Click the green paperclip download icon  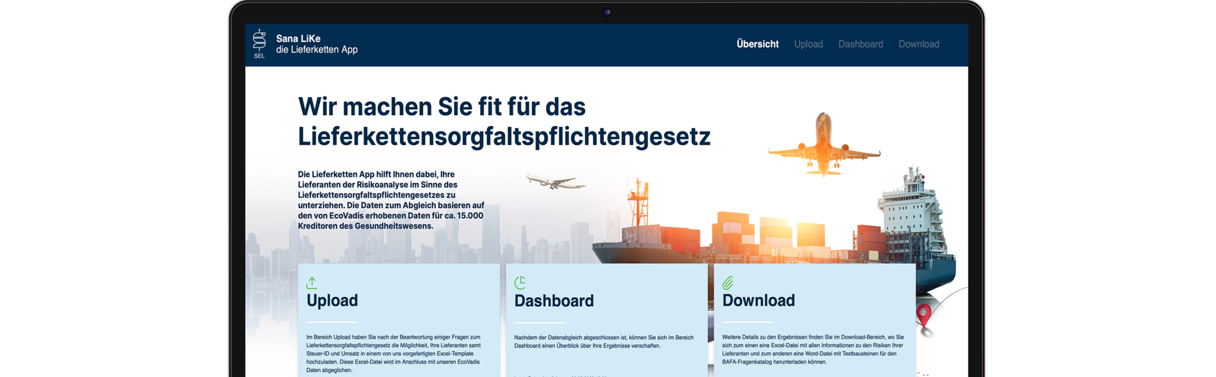pyautogui.click(x=728, y=282)
